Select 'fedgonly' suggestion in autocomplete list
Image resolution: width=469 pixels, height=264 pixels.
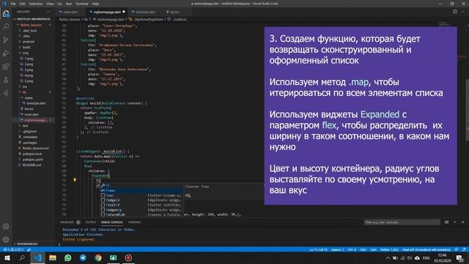tap(141, 210)
